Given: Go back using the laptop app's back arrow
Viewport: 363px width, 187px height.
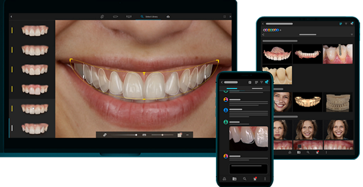Looking at the screenshot, I should 11,17.
